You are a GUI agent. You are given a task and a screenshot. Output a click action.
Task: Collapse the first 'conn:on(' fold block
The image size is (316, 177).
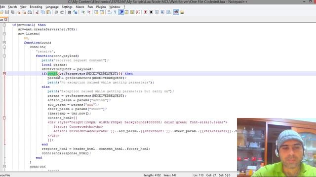pos(4,47)
